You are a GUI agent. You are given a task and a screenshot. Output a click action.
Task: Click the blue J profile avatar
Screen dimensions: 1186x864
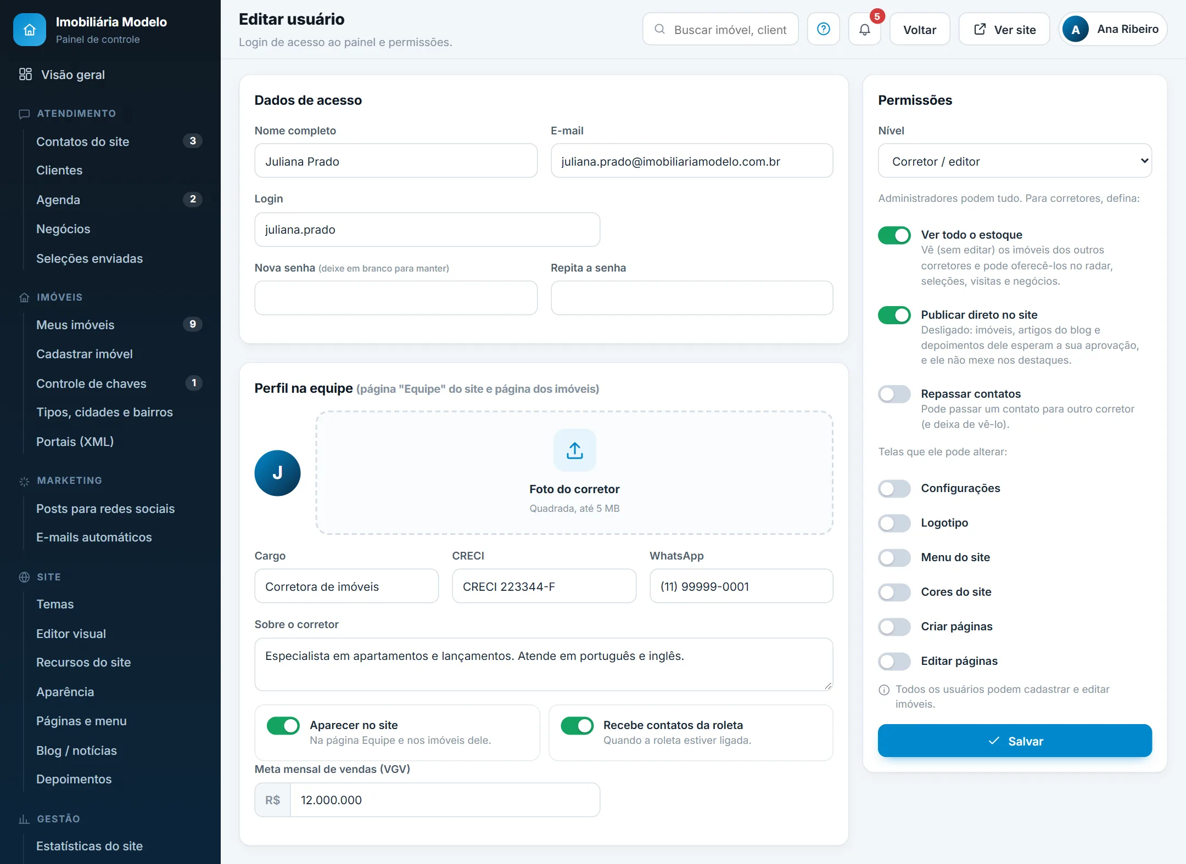[277, 473]
